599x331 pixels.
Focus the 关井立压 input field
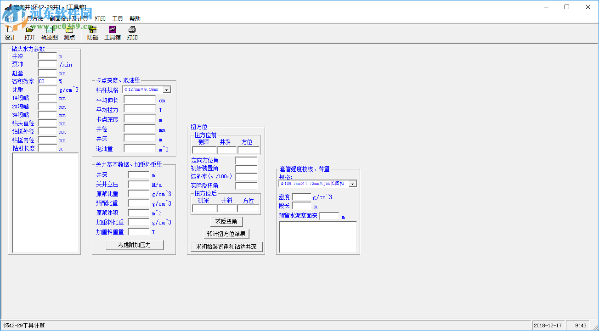(138, 185)
